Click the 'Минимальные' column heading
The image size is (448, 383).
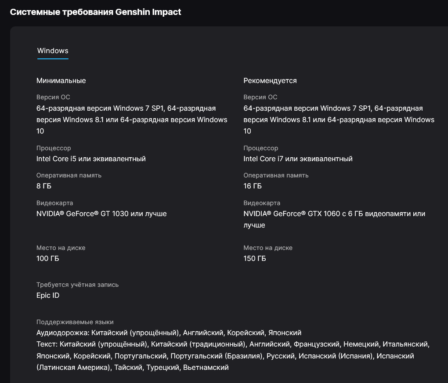tap(61, 80)
